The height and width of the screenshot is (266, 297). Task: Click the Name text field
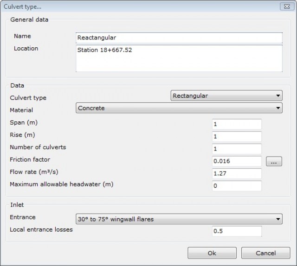pos(179,38)
